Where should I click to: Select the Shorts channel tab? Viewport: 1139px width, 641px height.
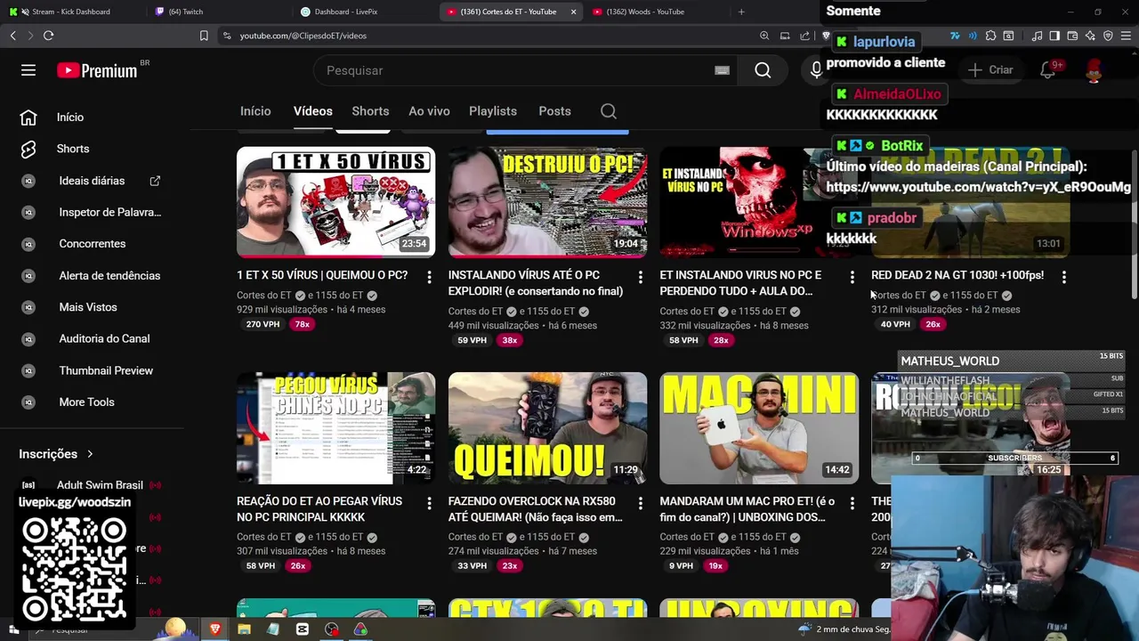370,111
